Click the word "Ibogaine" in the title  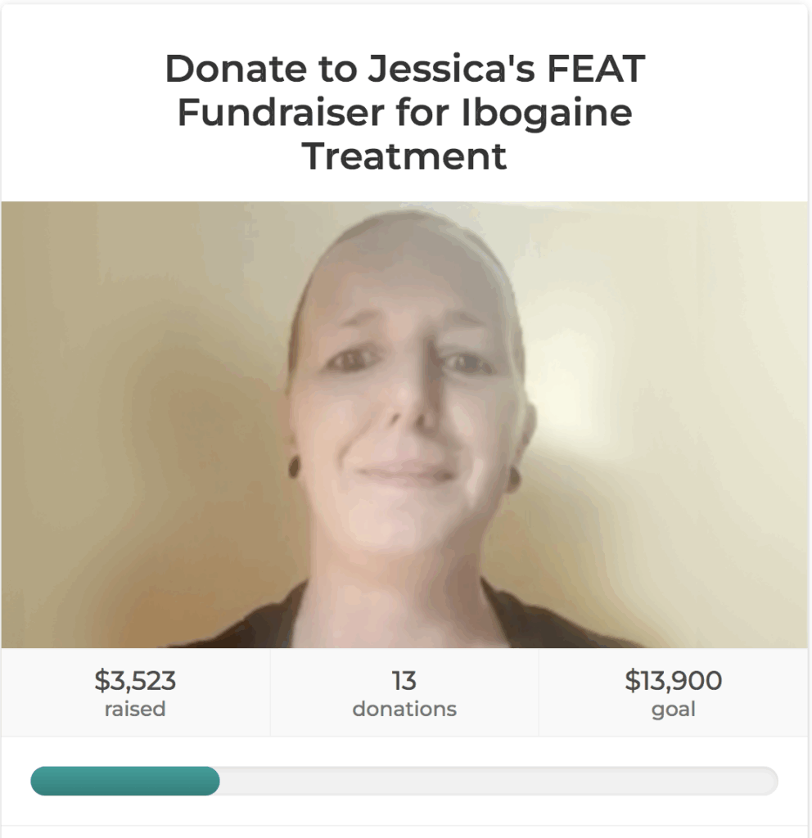[546, 115]
